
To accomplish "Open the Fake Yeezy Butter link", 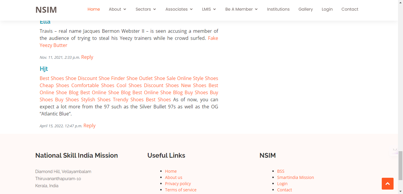I will [53, 45].
